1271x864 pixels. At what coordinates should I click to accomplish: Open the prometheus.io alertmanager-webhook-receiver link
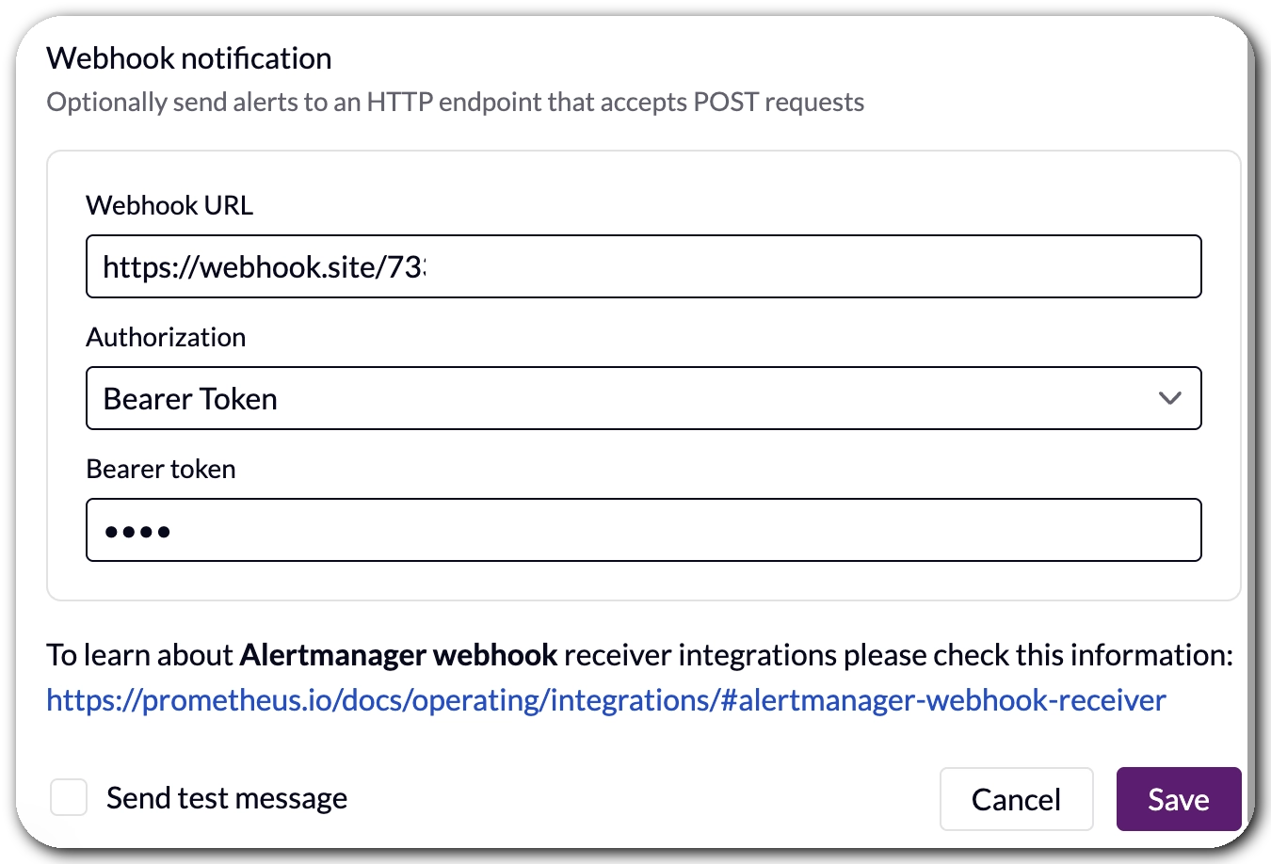(605, 700)
